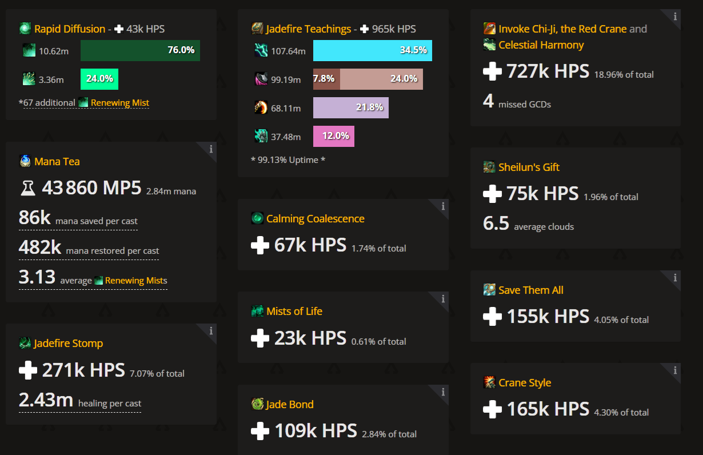
Task: Click the Jadefire Teachings spell icon
Action: tap(257, 29)
